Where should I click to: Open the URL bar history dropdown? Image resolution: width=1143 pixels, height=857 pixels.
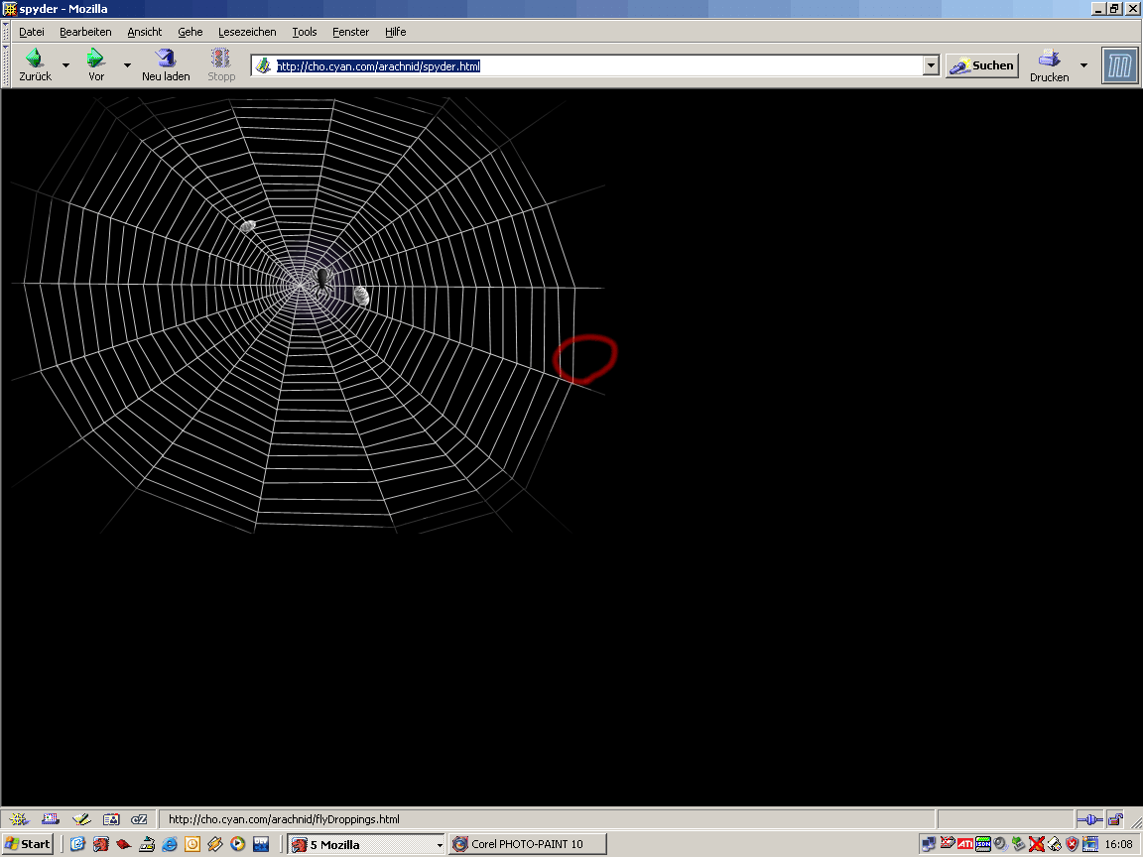(x=931, y=65)
